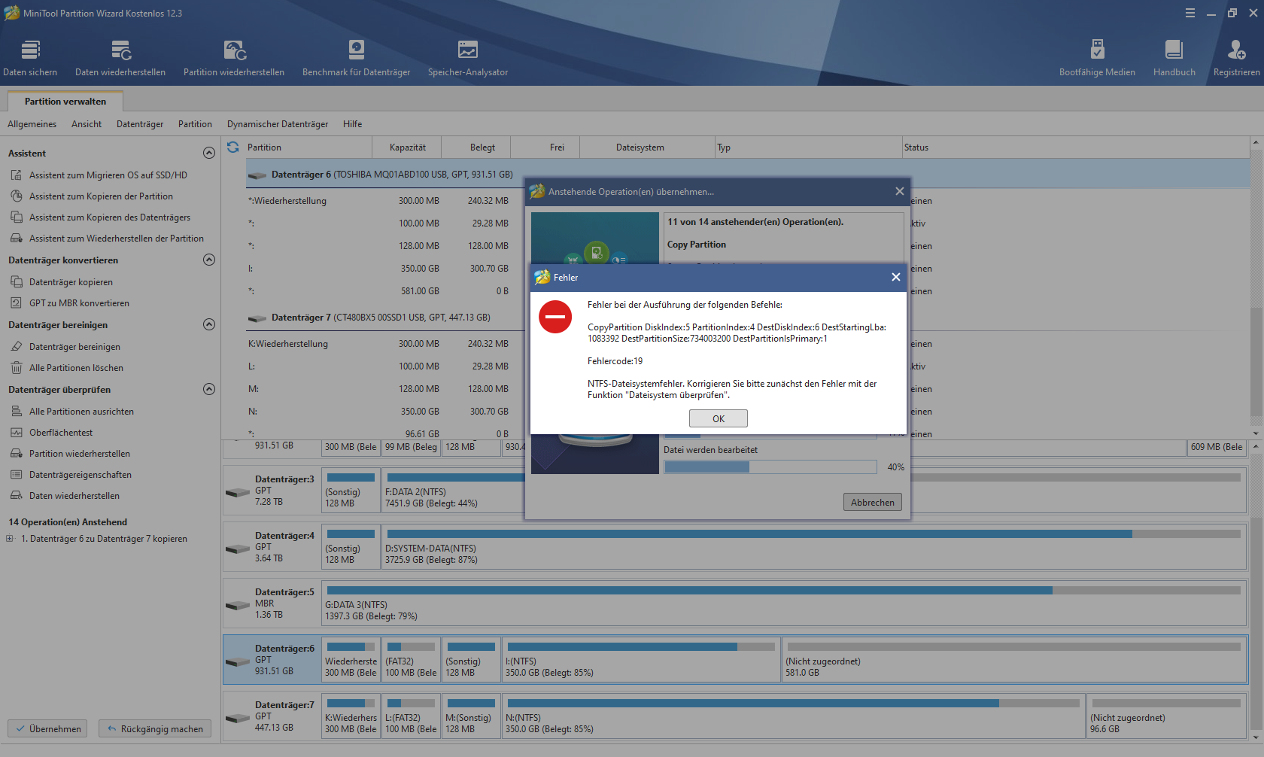Start Assistent zum Migrieren OS auf SSD/HD

click(x=108, y=175)
